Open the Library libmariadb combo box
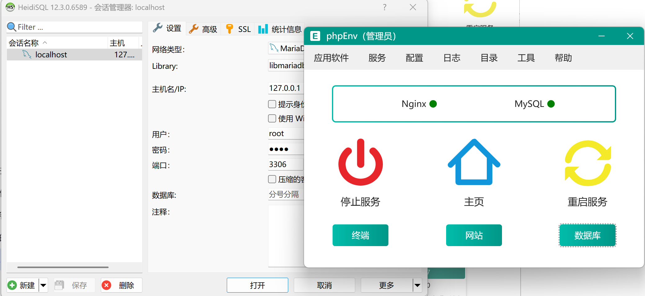 [286, 65]
